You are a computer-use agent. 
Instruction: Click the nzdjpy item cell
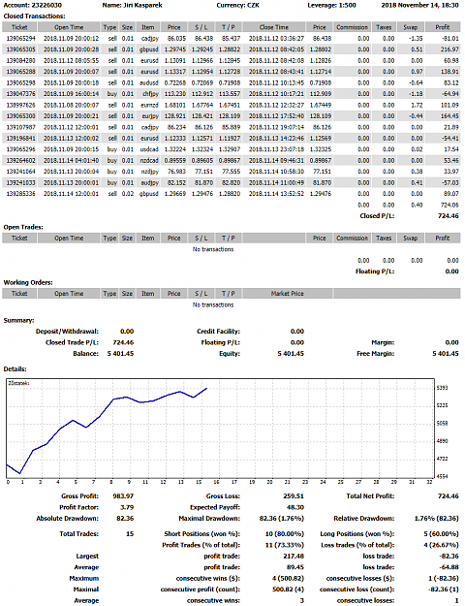coord(150,172)
